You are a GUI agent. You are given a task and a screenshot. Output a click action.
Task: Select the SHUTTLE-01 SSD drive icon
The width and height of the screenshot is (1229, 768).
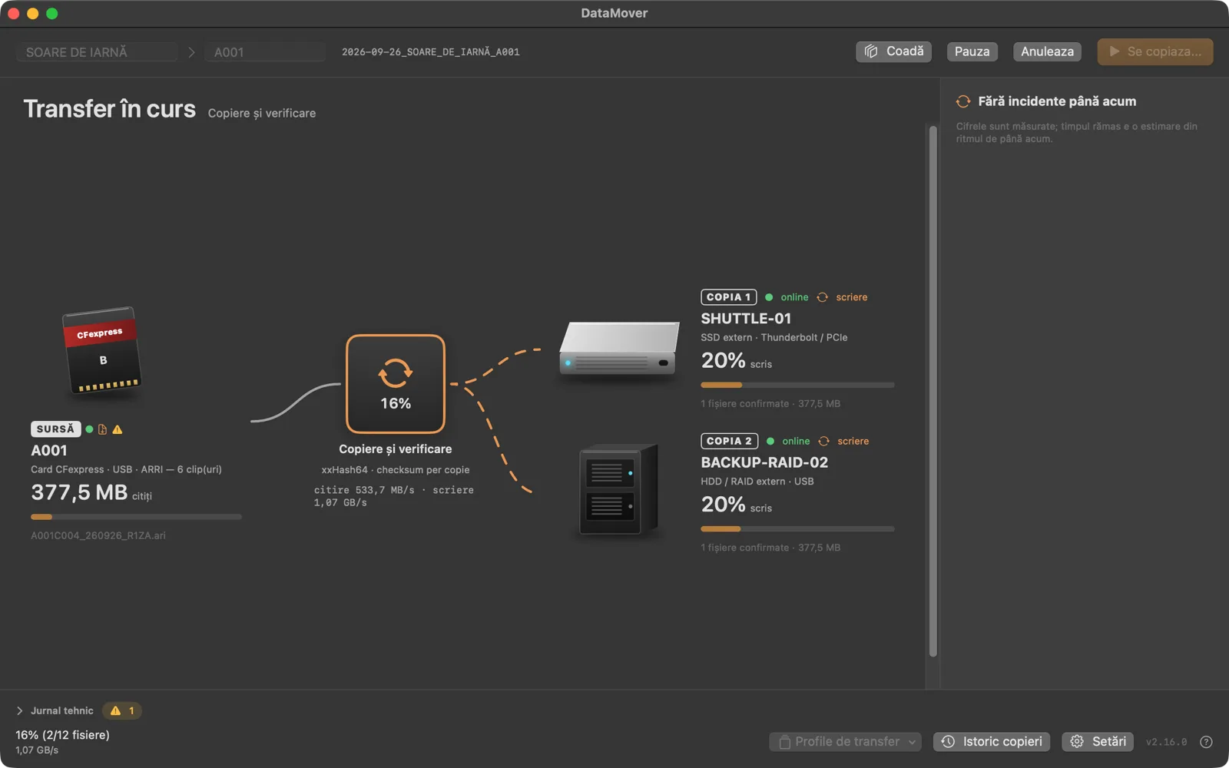[x=619, y=349]
